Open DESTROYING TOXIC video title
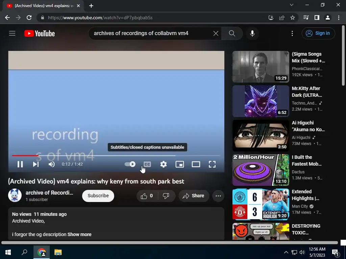 click(306, 229)
